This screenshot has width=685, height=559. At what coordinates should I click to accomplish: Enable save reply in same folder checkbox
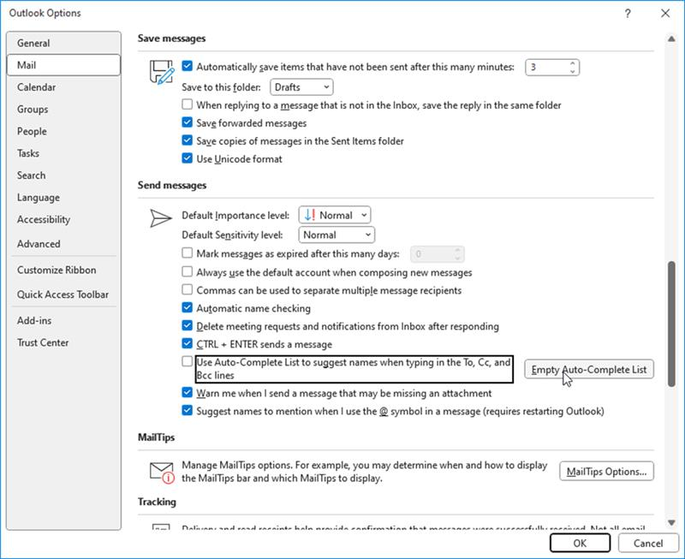[x=187, y=104]
